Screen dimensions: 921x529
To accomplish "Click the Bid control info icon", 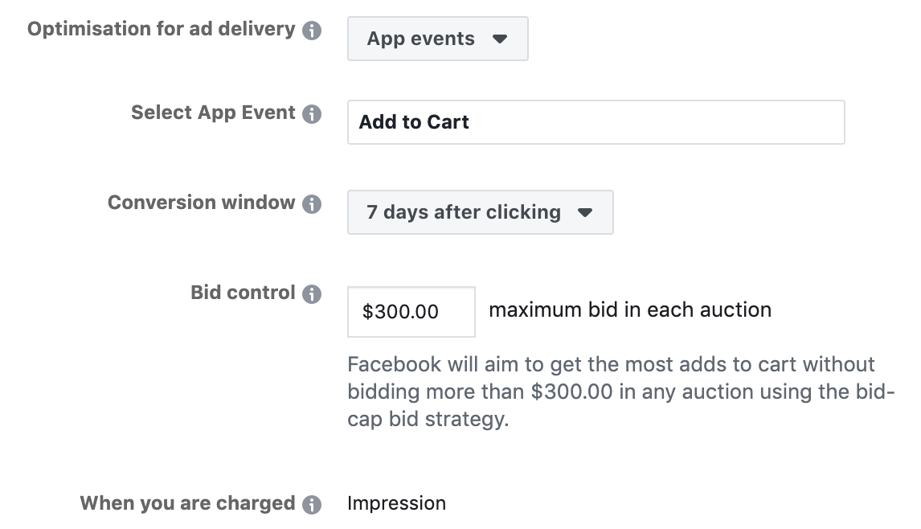I will tap(312, 294).
